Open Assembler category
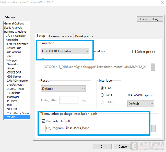Image resolution: width=166 pixels, height=152 pixels. (x=12, y=40)
